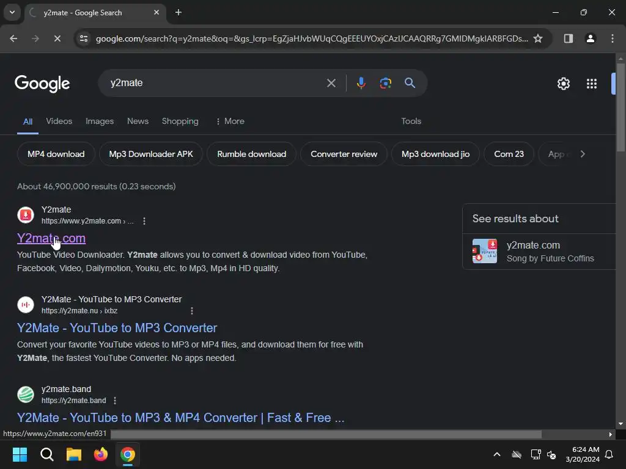The image size is (626, 469).
Task: Open the Chrome profile icon
Action: coord(590,38)
